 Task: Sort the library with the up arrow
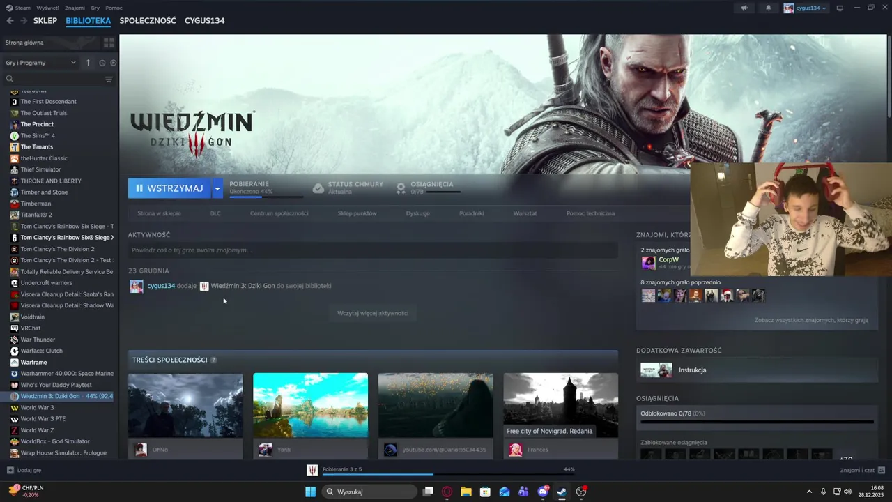tap(88, 63)
